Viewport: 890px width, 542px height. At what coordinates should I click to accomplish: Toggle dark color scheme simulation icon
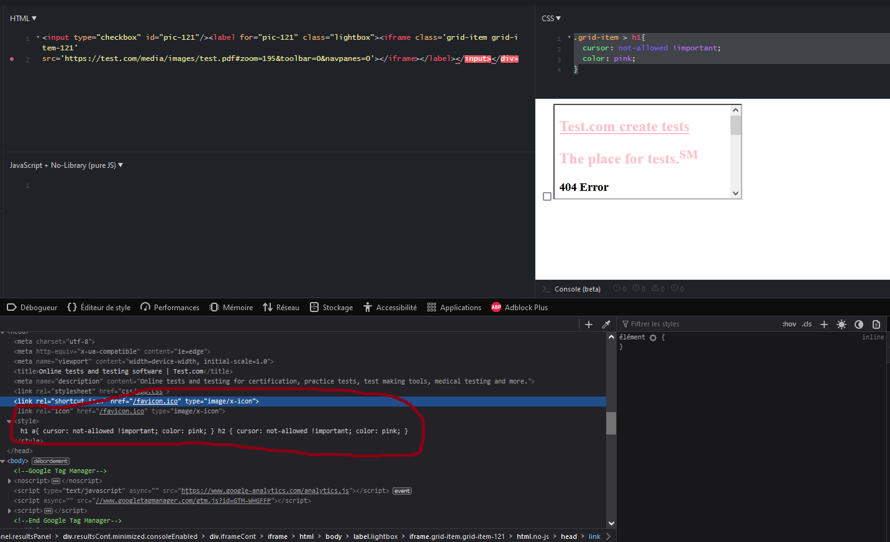tap(859, 324)
